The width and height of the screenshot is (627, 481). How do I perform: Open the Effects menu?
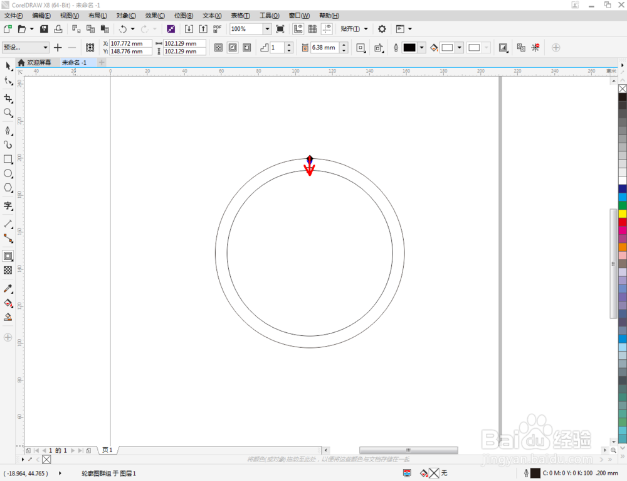tap(155, 16)
